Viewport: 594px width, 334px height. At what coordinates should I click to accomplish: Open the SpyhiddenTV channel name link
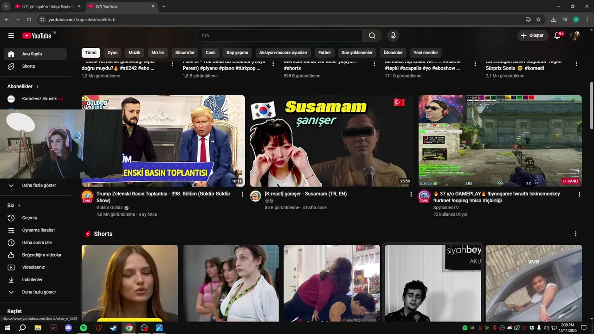pos(446,208)
